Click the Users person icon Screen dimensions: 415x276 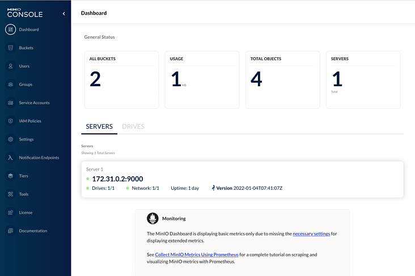coord(10,66)
